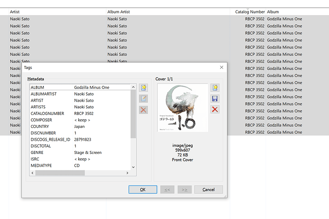Select the COMPOSER metadata row
The image size is (329, 219).
[81, 120]
